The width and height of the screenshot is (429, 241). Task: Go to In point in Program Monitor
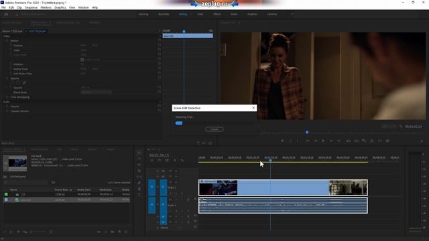click(x=308, y=141)
